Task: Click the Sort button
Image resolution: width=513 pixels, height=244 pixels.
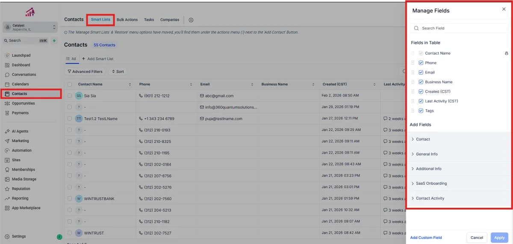Action: click(118, 72)
